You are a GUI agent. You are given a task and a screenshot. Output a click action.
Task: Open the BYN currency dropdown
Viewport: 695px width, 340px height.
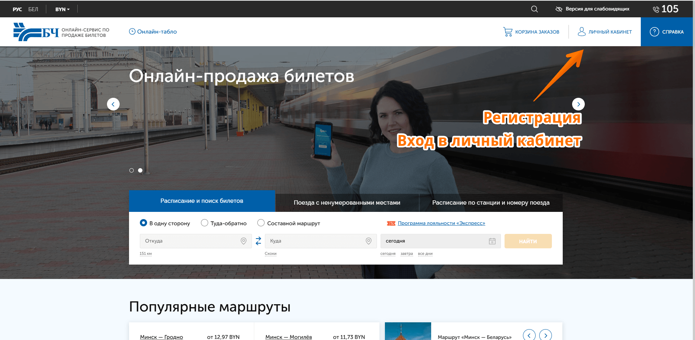[62, 9]
